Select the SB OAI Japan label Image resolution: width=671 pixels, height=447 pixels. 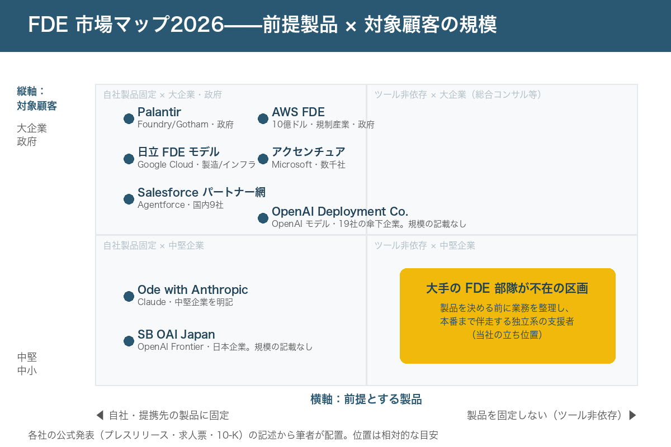pyautogui.click(x=176, y=334)
